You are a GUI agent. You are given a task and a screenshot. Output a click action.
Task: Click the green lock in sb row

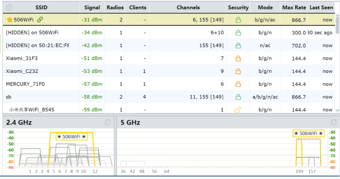tap(238, 97)
